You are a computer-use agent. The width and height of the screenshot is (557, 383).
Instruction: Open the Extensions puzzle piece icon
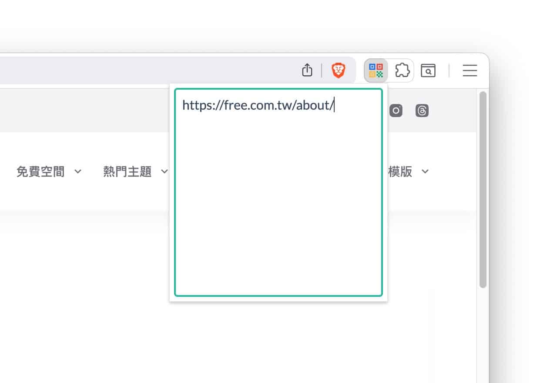(x=402, y=70)
